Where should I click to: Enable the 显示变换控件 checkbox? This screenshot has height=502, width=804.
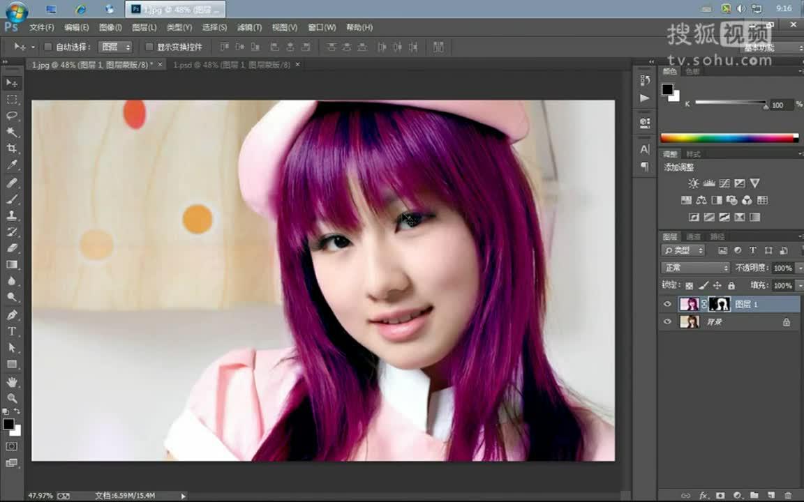(x=149, y=47)
